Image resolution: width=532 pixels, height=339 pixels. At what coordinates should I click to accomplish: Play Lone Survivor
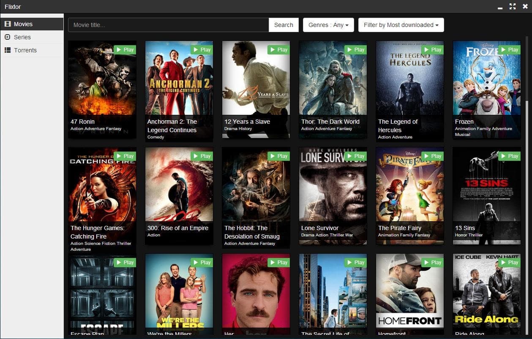pyautogui.click(x=356, y=156)
